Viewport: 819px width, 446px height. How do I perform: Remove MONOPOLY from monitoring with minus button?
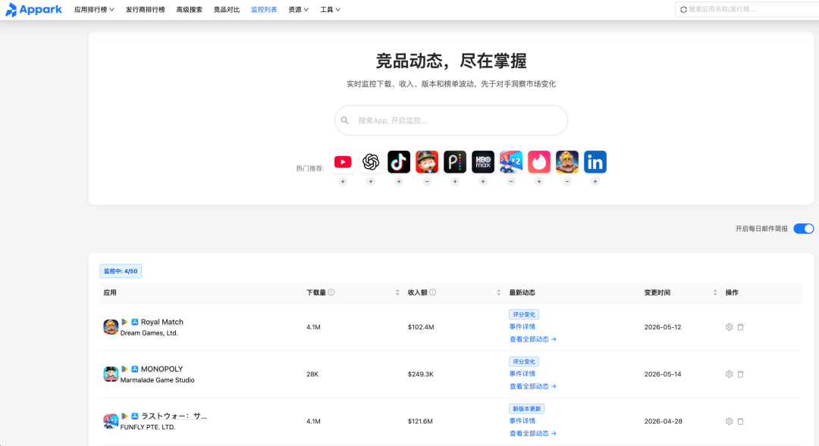click(x=427, y=182)
